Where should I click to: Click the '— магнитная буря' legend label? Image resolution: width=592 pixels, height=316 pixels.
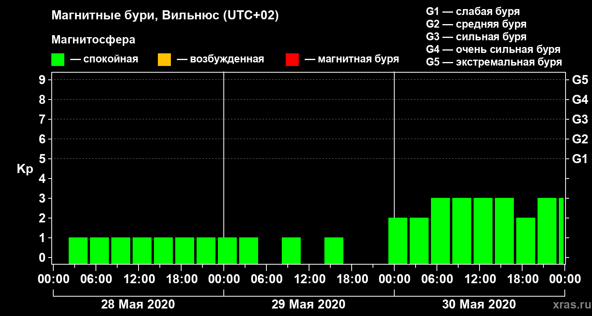click(352, 60)
